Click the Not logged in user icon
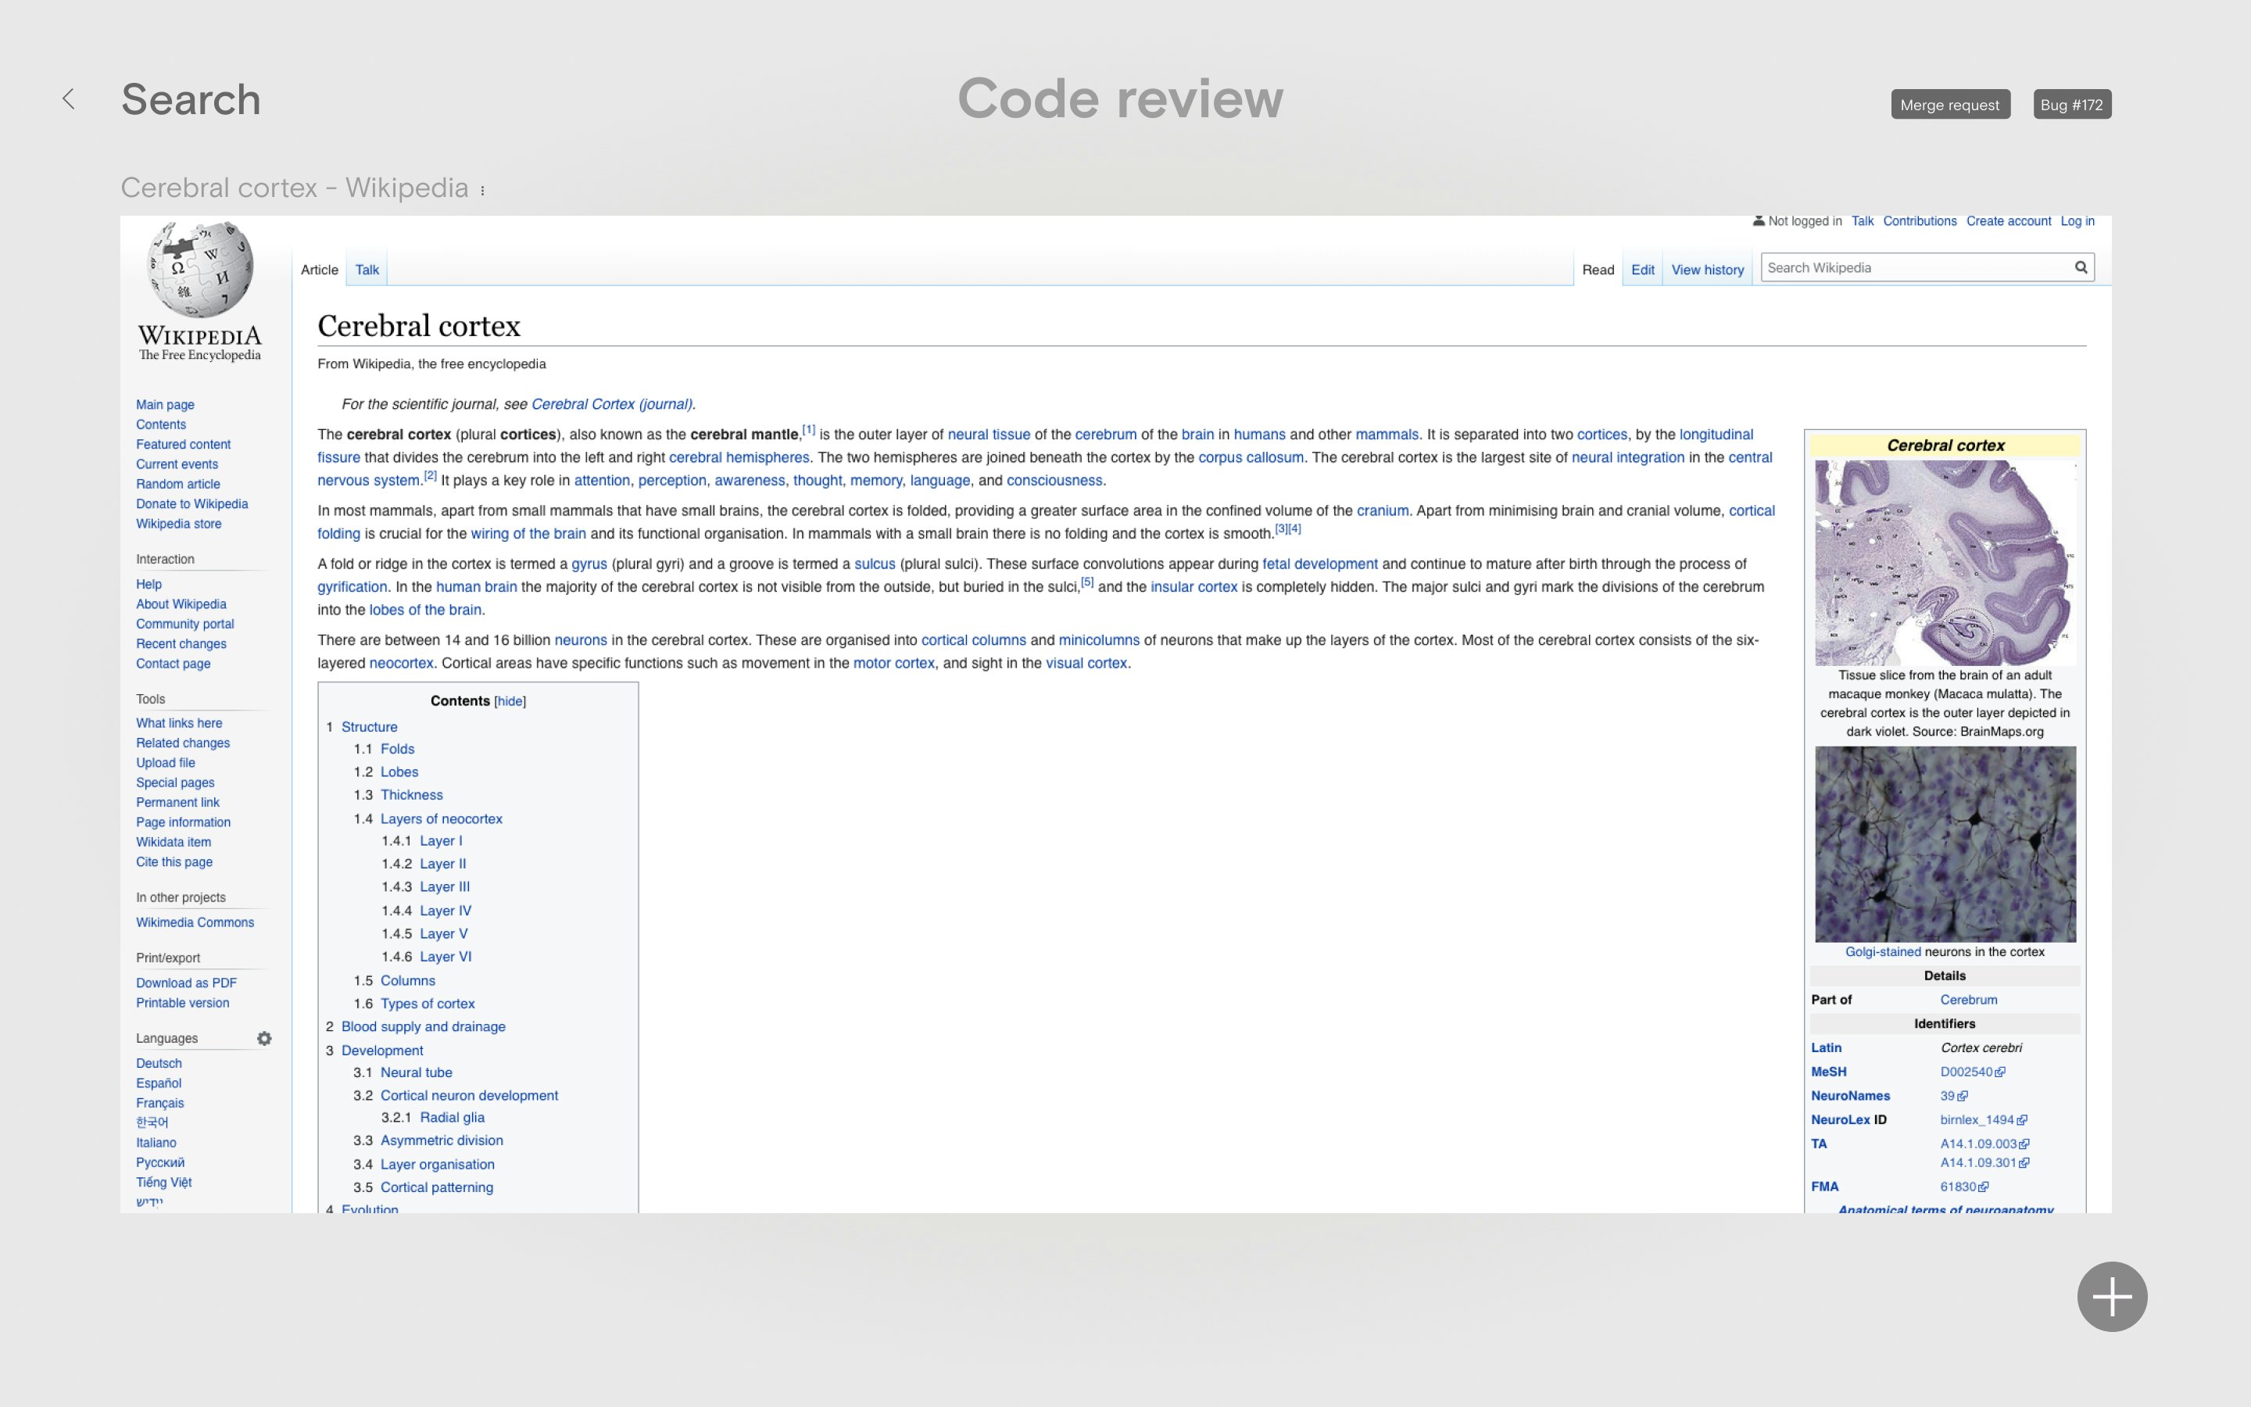 (x=1759, y=220)
